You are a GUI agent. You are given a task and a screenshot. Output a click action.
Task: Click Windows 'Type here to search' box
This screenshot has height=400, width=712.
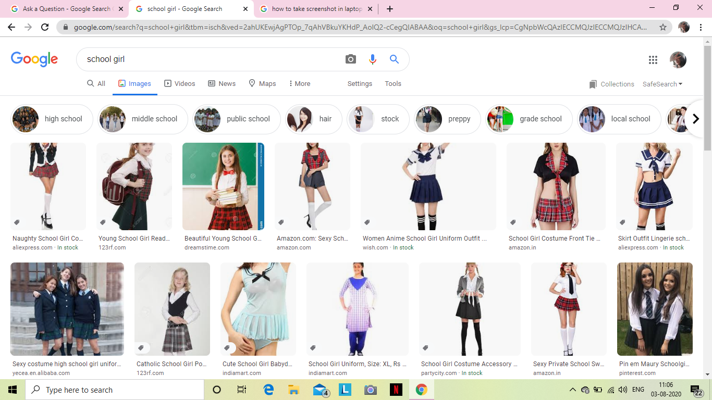tap(115, 390)
